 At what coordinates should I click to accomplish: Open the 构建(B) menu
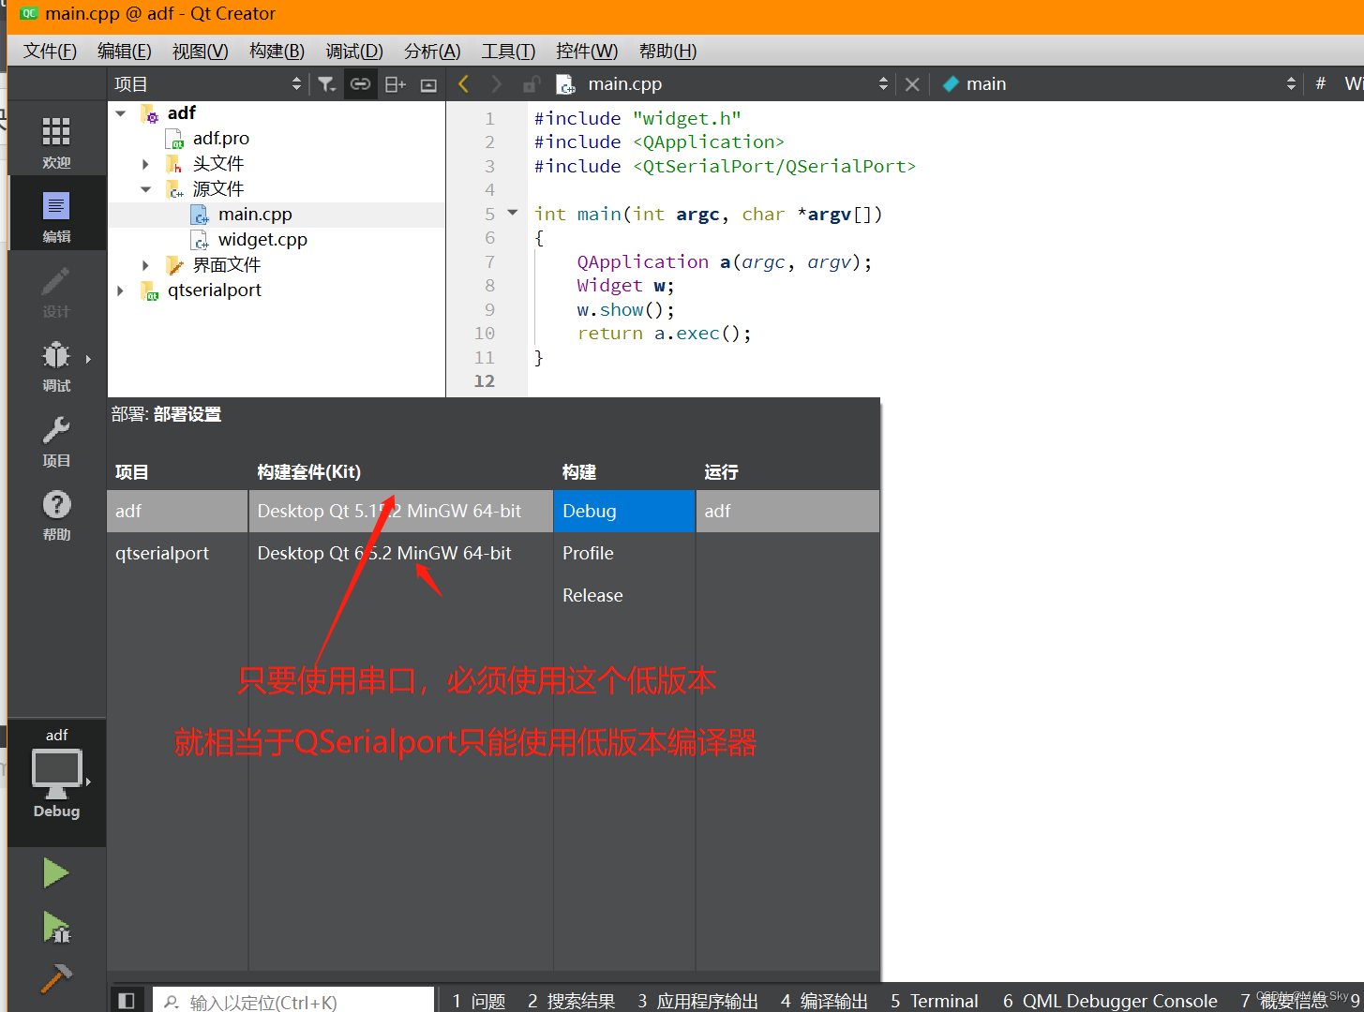coord(277,52)
